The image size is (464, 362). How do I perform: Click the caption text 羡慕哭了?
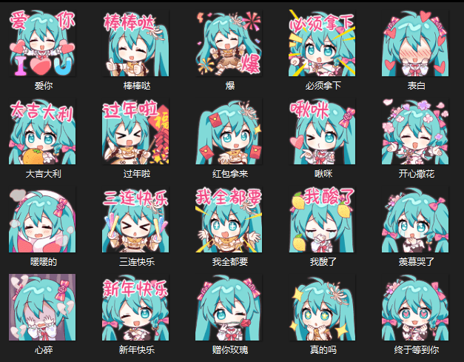pyautogui.click(x=417, y=262)
